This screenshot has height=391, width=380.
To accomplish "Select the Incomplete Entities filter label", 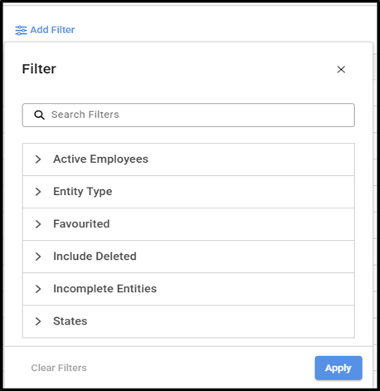I will (x=105, y=289).
